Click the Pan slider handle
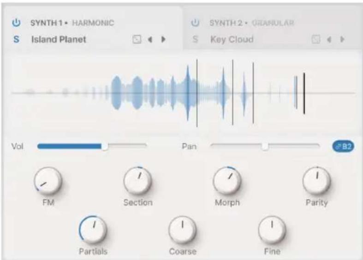Viewport: 363px width, 260px height. (x=265, y=146)
